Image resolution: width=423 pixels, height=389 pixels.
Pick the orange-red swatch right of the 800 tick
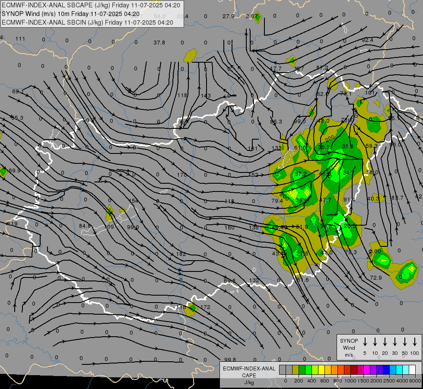click(x=341, y=370)
